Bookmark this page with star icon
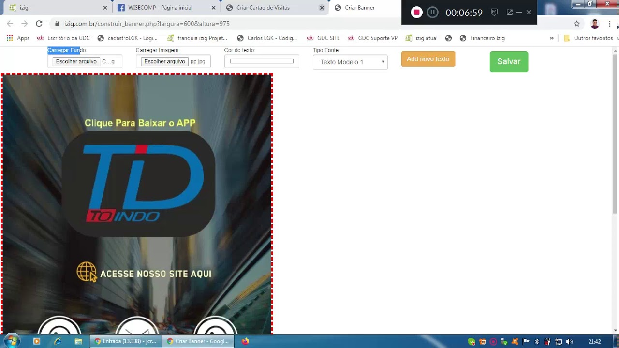The height and width of the screenshot is (348, 619). (x=576, y=24)
